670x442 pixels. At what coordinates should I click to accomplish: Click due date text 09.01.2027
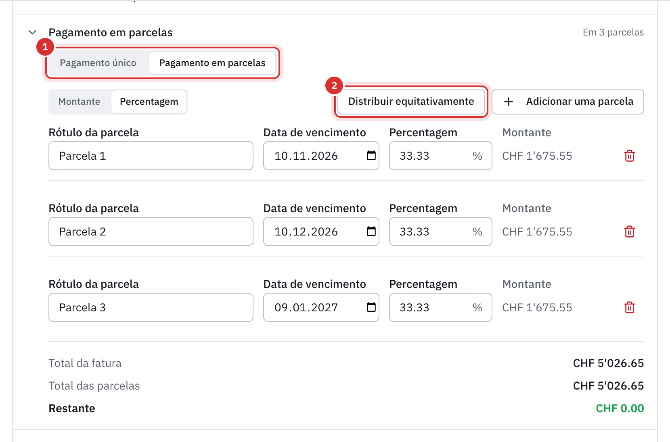(306, 308)
